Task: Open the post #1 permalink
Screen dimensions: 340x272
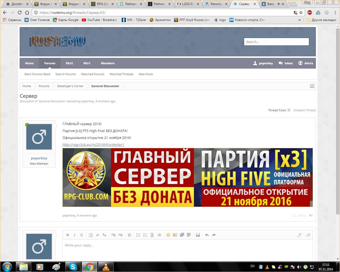Action: 311,215
